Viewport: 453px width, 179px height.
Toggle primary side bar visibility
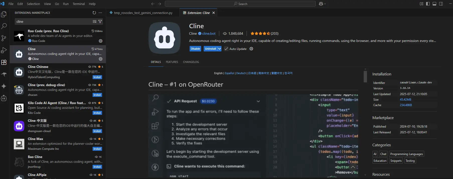428,4
